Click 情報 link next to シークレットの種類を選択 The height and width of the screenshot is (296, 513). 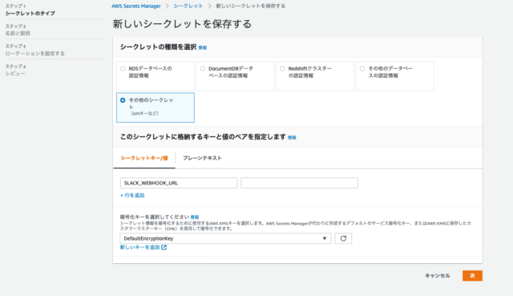203,47
